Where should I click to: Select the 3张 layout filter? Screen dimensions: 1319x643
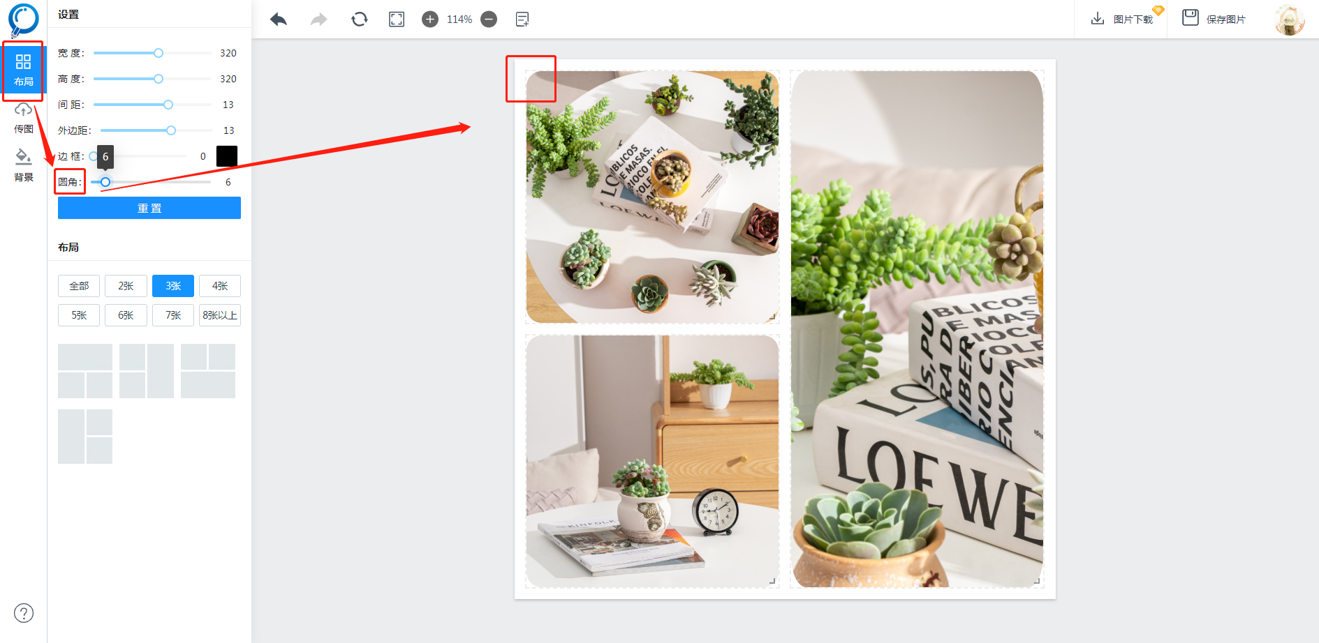(x=173, y=286)
